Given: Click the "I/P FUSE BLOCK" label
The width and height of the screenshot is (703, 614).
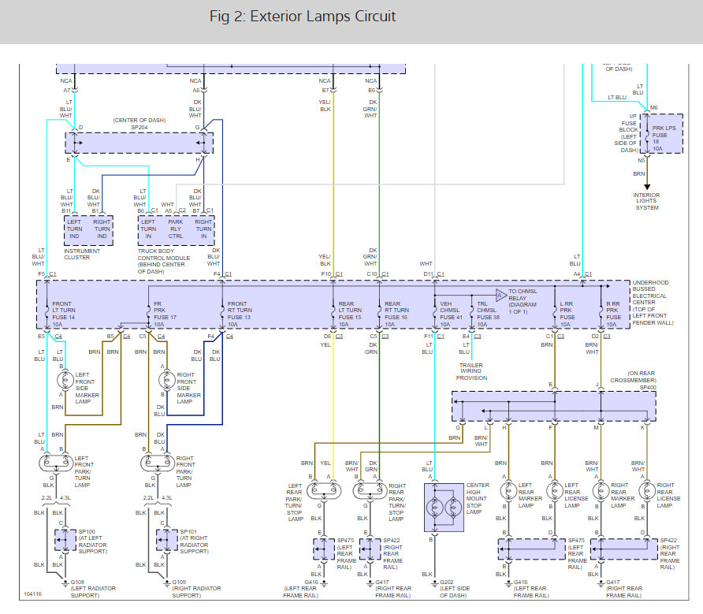Looking at the screenshot, I should [628, 123].
